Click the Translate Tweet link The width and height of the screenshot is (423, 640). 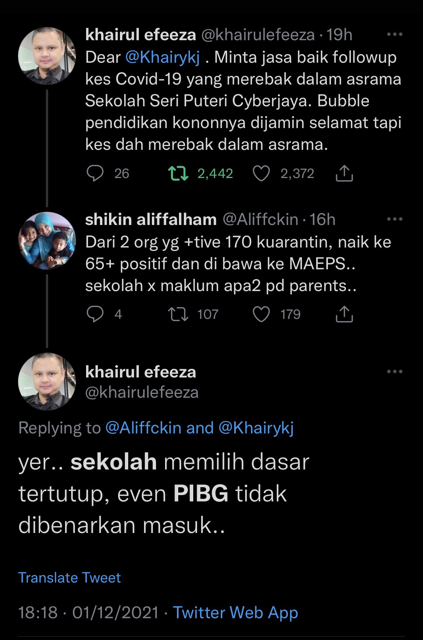(x=70, y=578)
